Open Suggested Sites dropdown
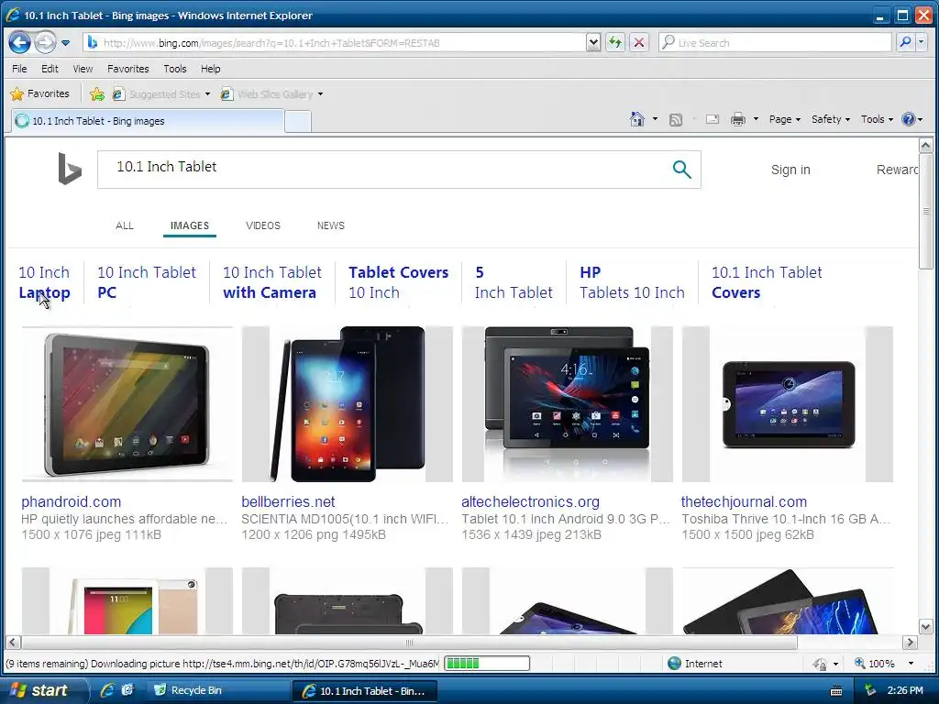Screen dimensions: 939x704 tap(161, 94)
